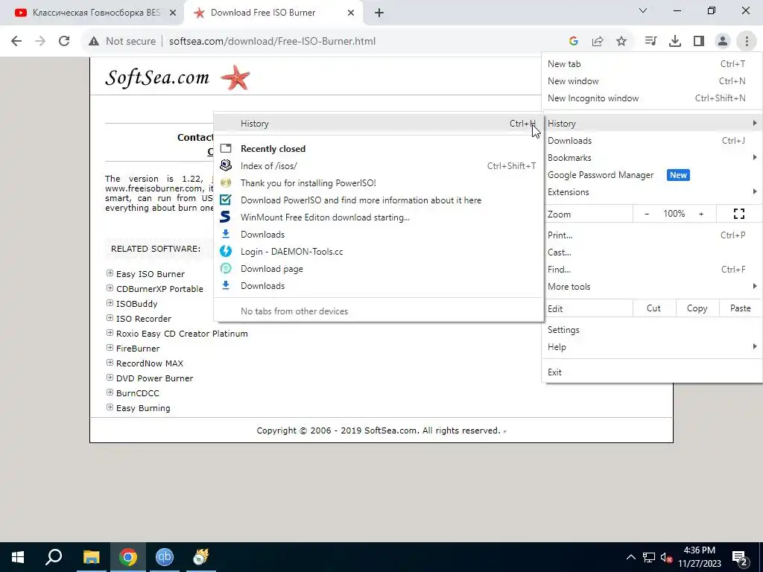Image resolution: width=763 pixels, height=572 pixels.
Task: Reopen Index of /isos/ tab
Action: (379, 166)
